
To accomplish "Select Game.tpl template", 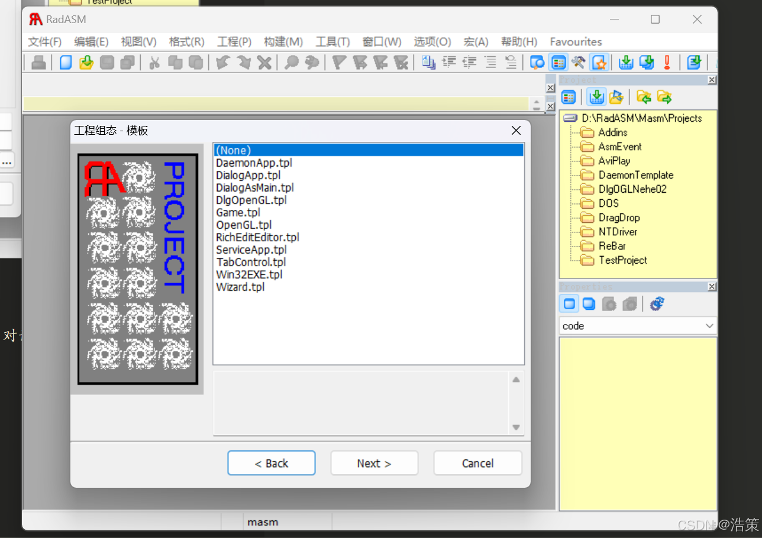I will point(237,212).
